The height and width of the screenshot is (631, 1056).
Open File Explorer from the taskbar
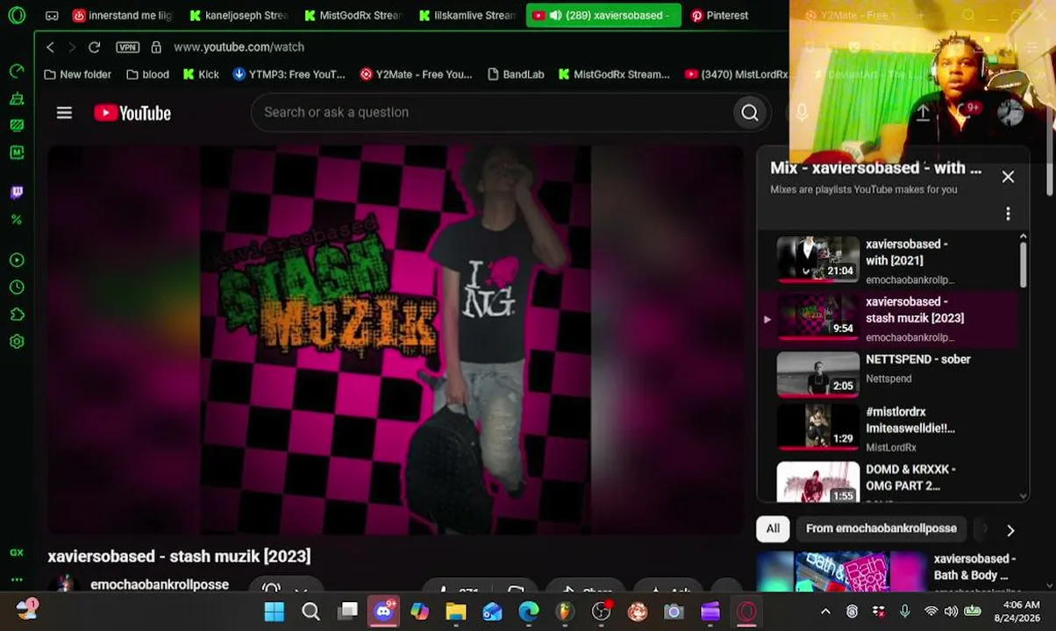(456, 611)
